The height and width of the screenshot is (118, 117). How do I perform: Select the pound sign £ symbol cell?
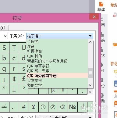coord(23,79)
